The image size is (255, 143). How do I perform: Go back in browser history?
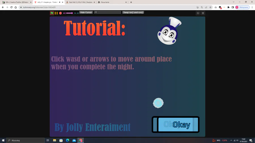click(3, 7)
